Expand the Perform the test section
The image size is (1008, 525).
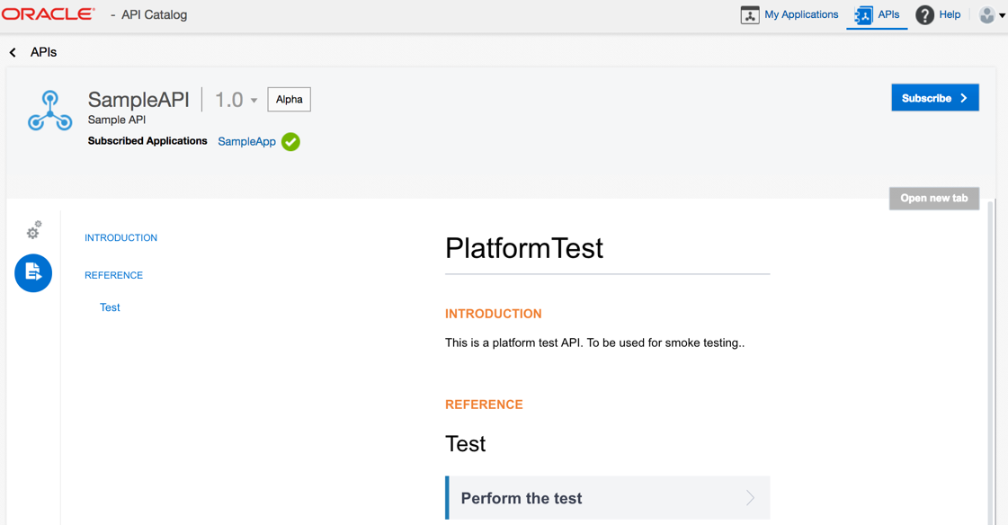pos(608,497)
